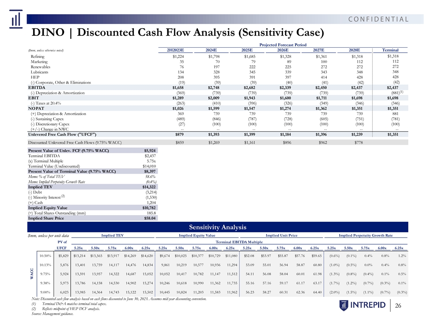Click the Discretionary Capex row label
This screenshot has height=318, width=424.
(x=50, y=124)
